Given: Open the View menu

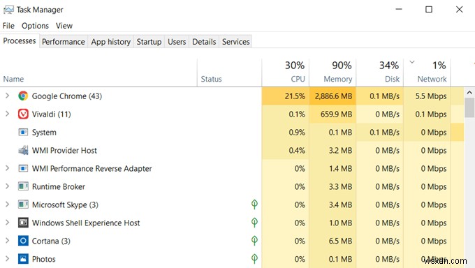Looking at the screenshot, I should pyautogui.click(x=64, y=26).
